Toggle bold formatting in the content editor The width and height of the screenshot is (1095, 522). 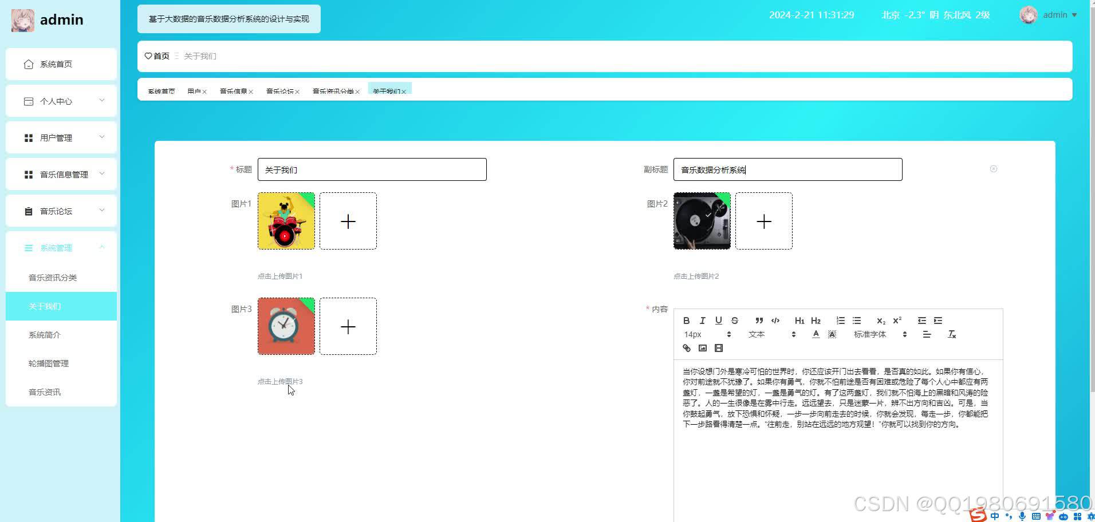(x=687, y=320)
